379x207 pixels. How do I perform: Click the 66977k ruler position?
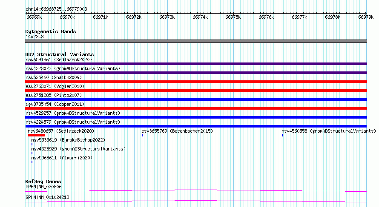point(299,17)
